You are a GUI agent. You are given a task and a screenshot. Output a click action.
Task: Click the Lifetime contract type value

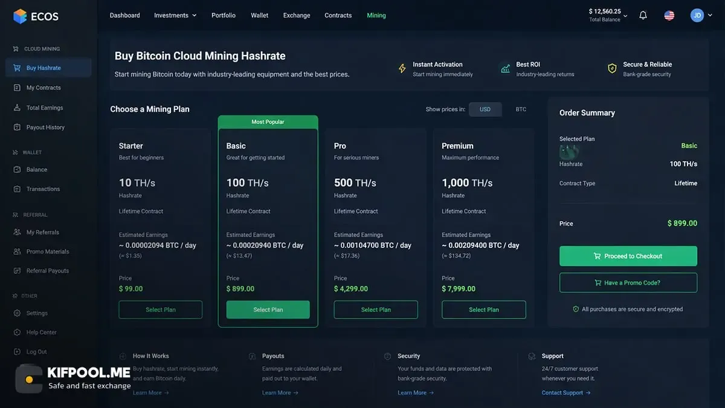(686, 183)
